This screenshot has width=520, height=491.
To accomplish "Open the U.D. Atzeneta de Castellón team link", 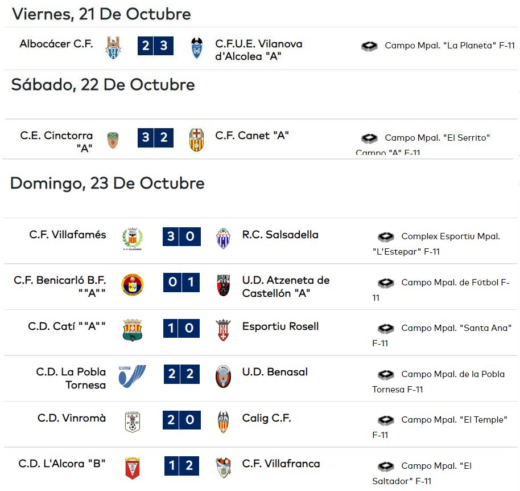I will pyautogui.click(x=286, y=287).
